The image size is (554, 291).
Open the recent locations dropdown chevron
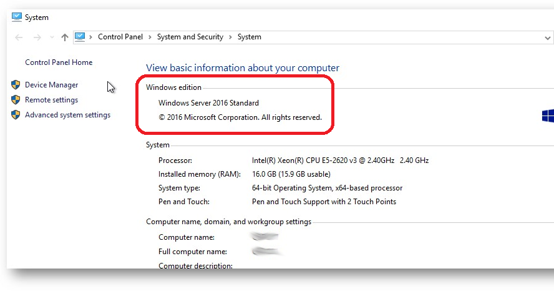click(x=52, y=37)
